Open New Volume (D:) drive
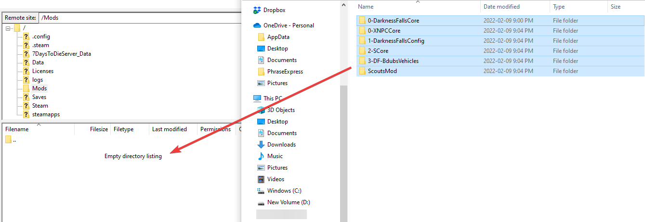Image resolution: width=645 pixels, height=222 pixels. 289,202
